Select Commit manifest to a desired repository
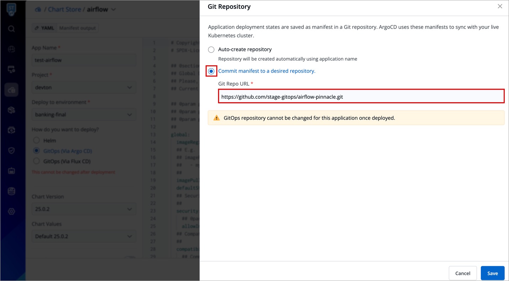Screen dimensions: 509x281 (x=211, y=71)
